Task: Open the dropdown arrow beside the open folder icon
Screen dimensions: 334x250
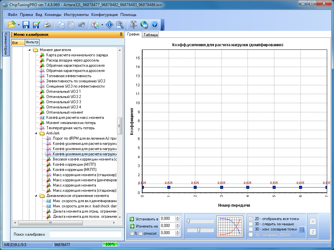Action: point(19,25)
